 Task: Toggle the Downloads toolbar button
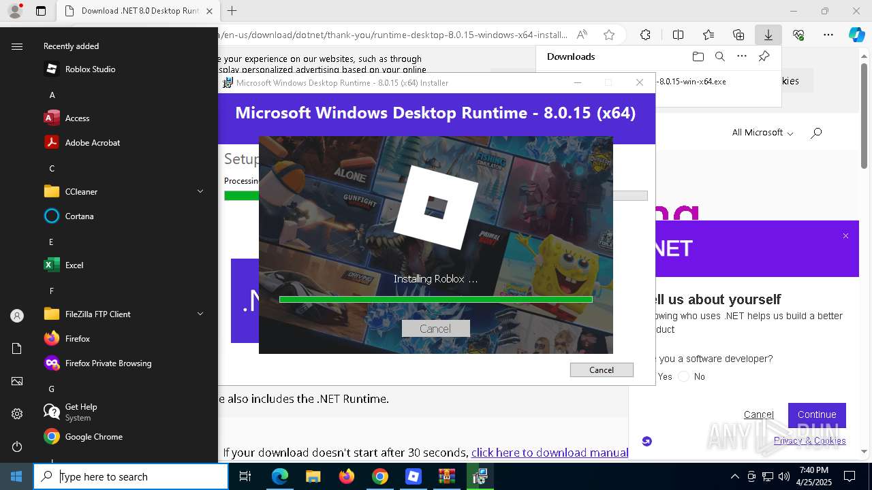768,35
